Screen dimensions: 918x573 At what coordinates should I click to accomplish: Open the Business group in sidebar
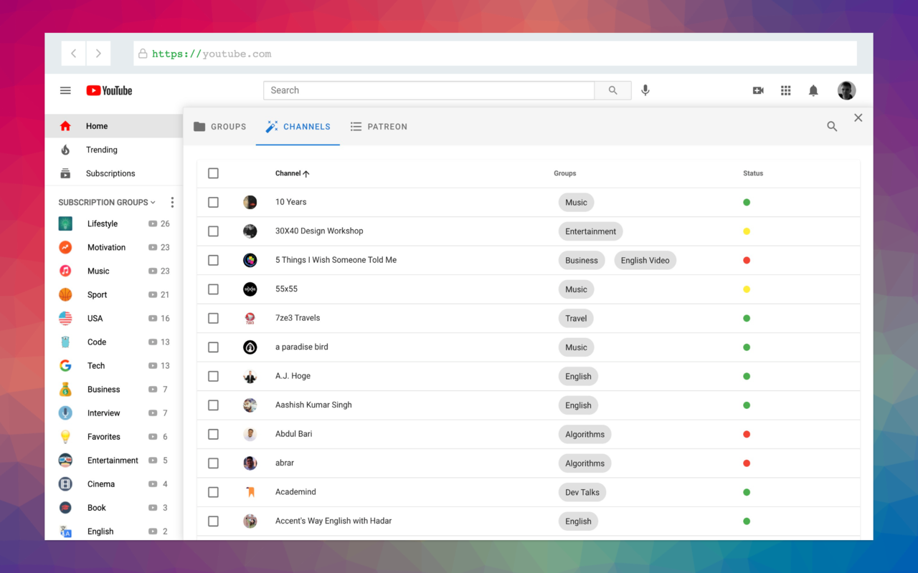pyautogui.click(x=114, y=389)
